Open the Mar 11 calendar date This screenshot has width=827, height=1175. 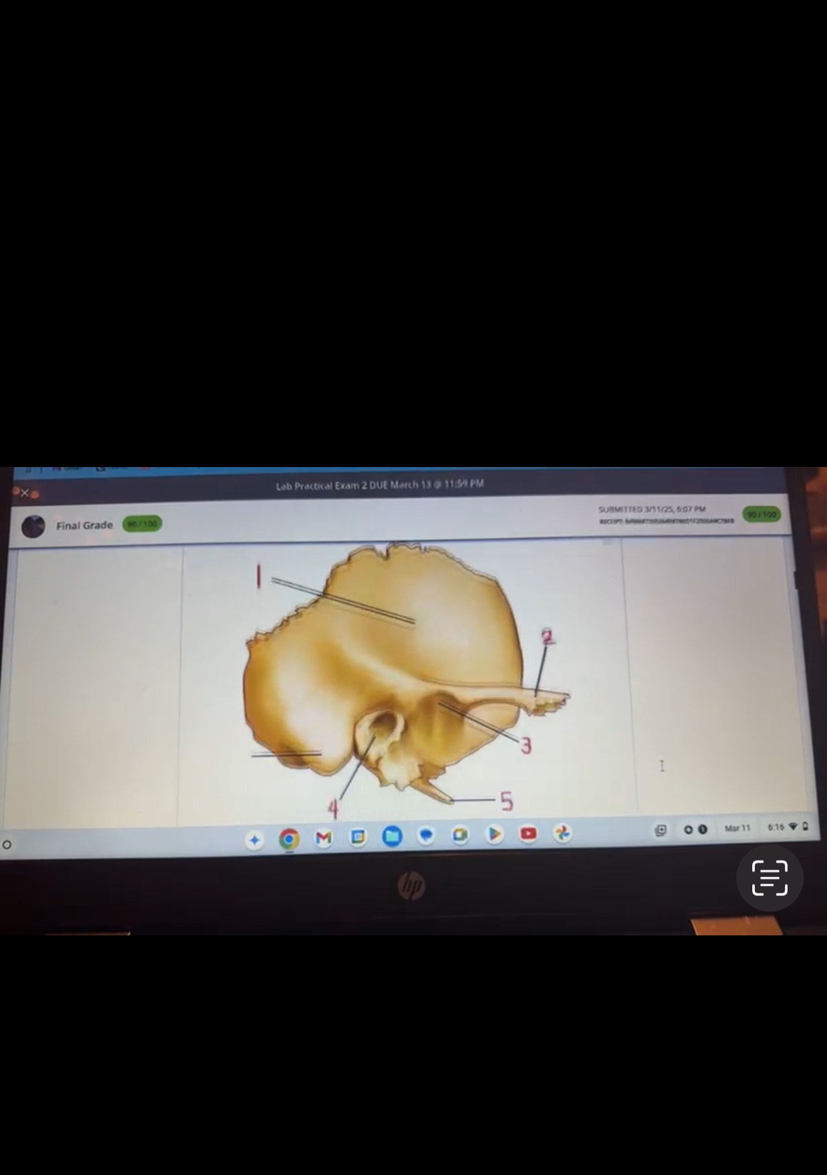coord(737,828)
